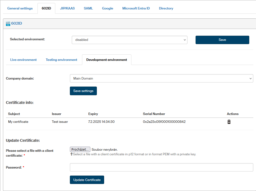Delete the My certificate entry via trash icon
This screenshot has height=191, width=256.
[229, 122]
